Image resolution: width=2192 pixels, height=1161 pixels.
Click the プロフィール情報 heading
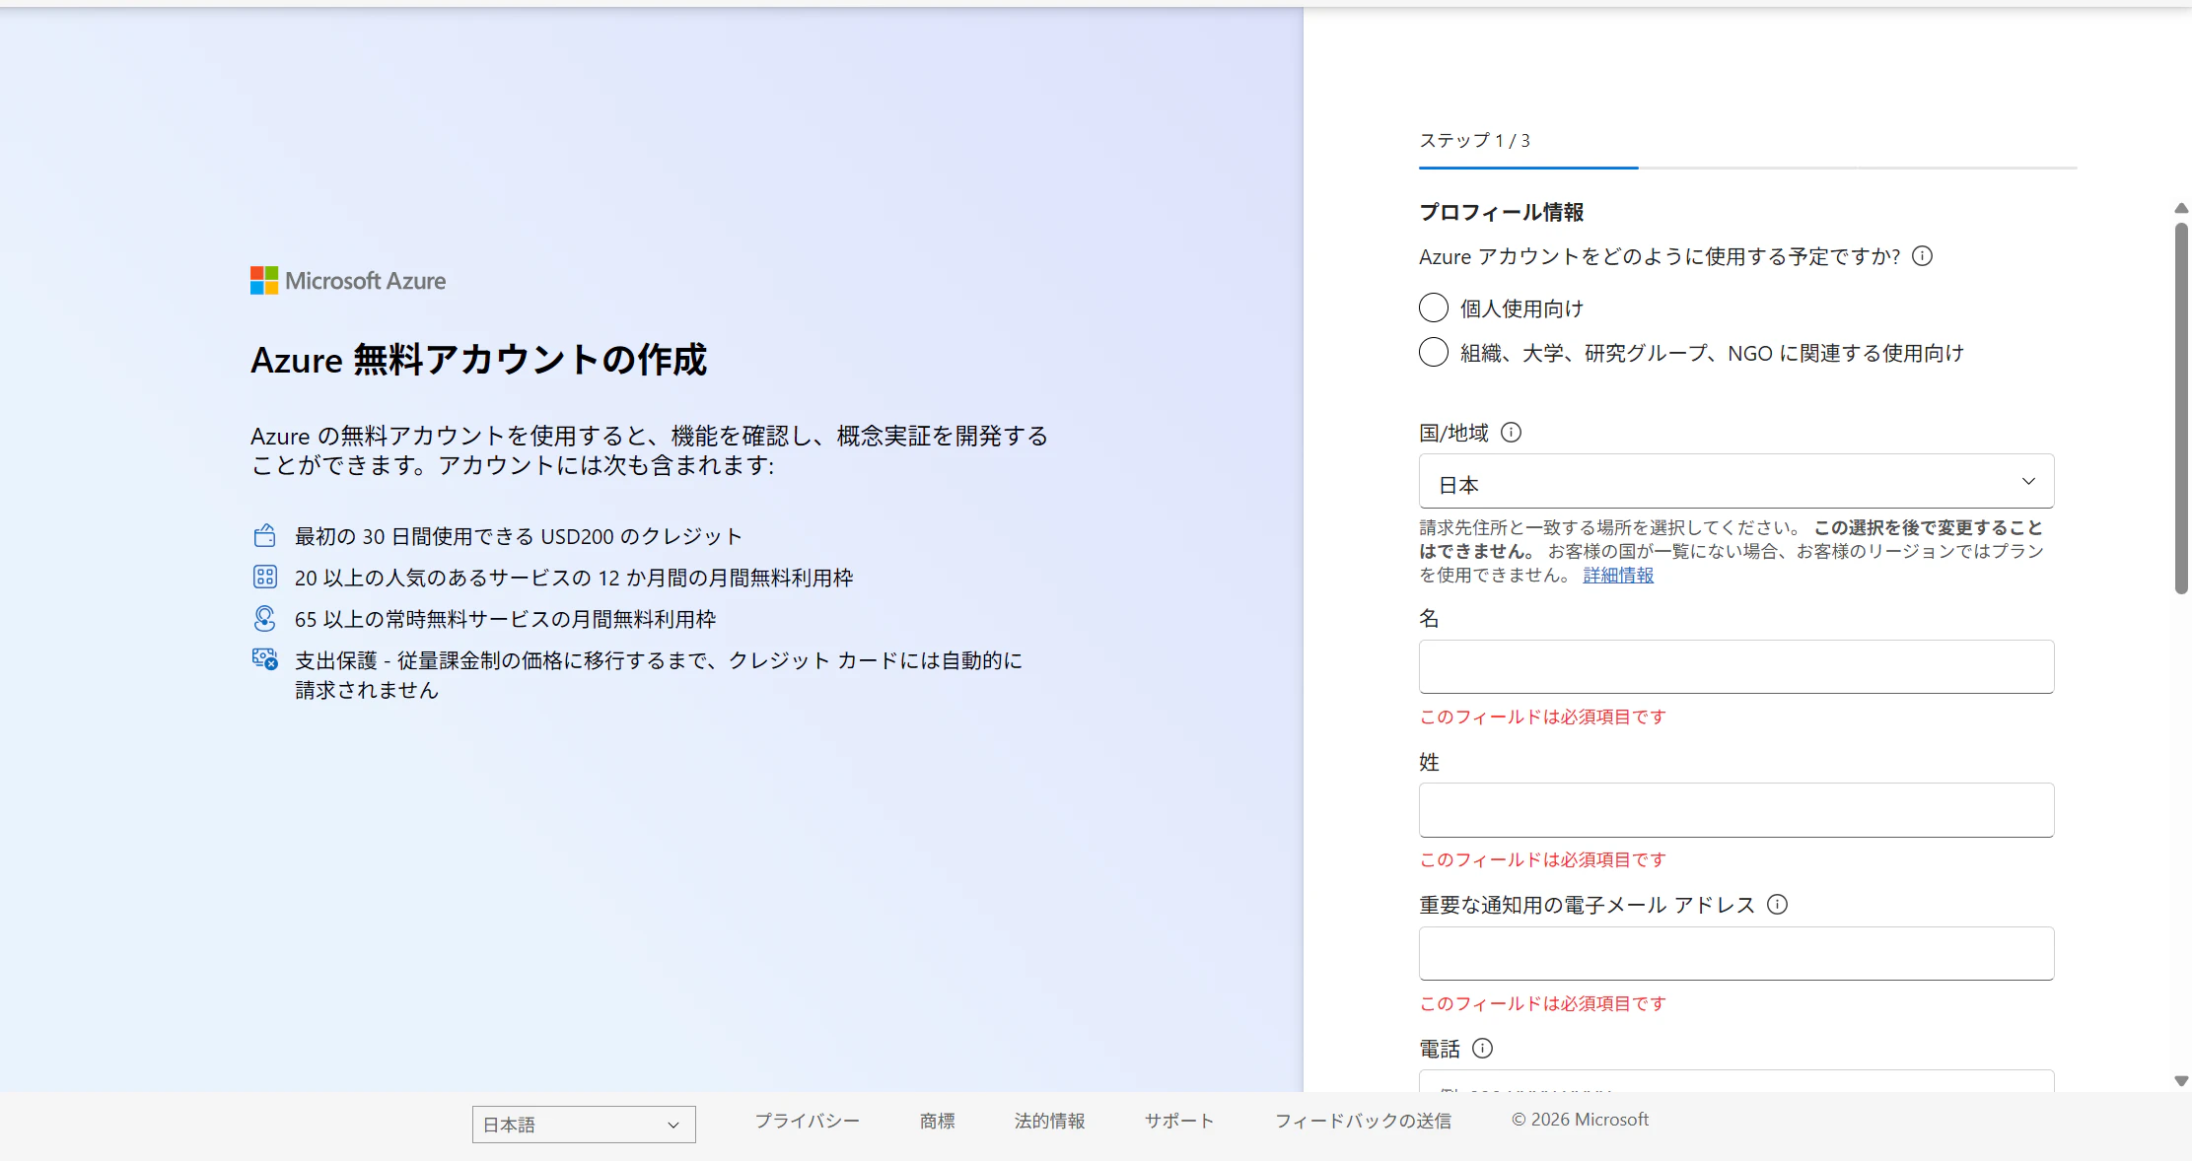coord(1501,212)
